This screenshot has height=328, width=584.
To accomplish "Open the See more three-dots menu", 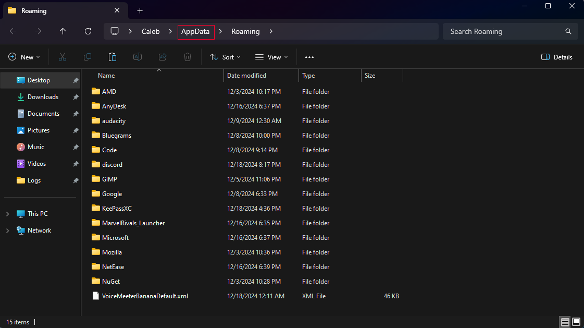I will click(x=309, y=57).
